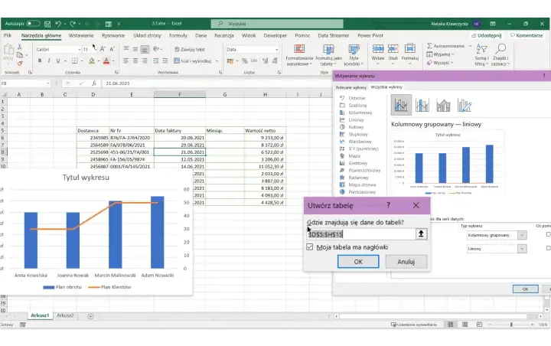This screenshot has height=346, width=551.
Task: Open the Wstawianie ribbon tab
Action: point(81,35)
